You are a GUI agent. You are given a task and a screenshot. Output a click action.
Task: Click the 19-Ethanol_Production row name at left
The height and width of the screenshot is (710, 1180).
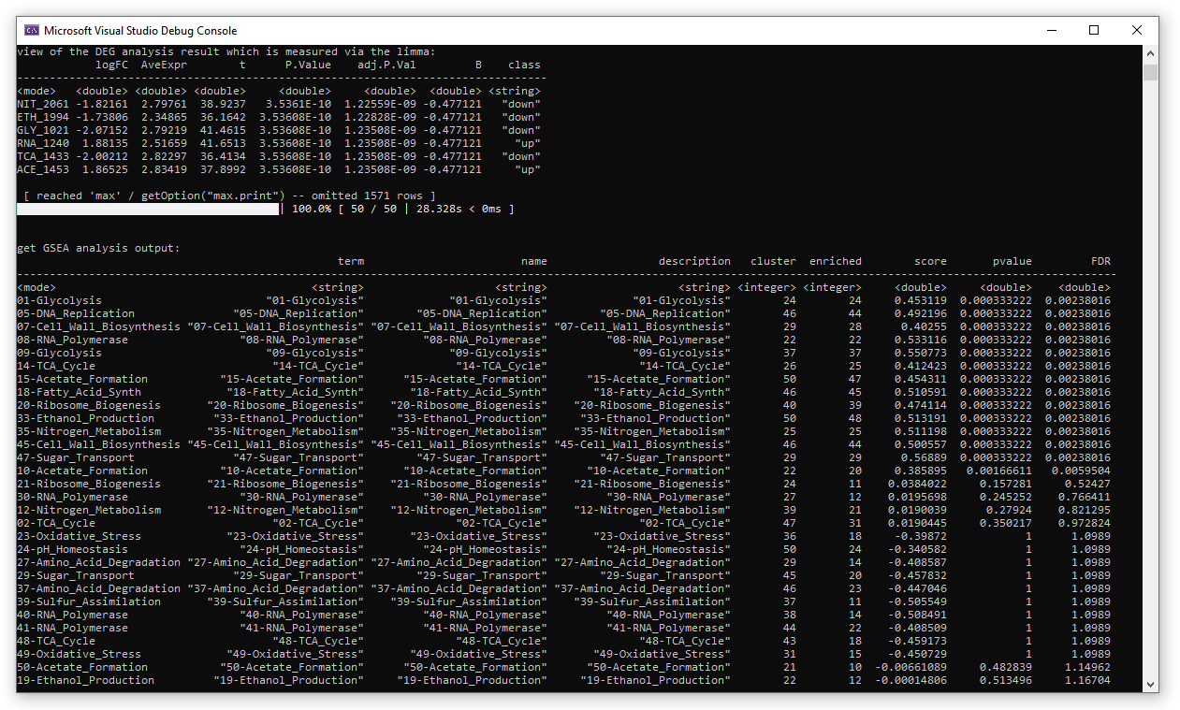[x=85, y=680]
